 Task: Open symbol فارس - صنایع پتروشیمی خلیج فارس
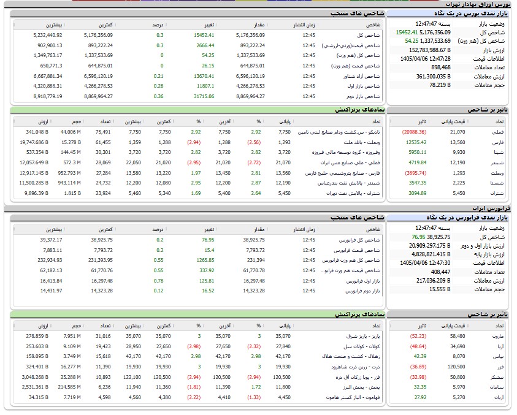342,173
